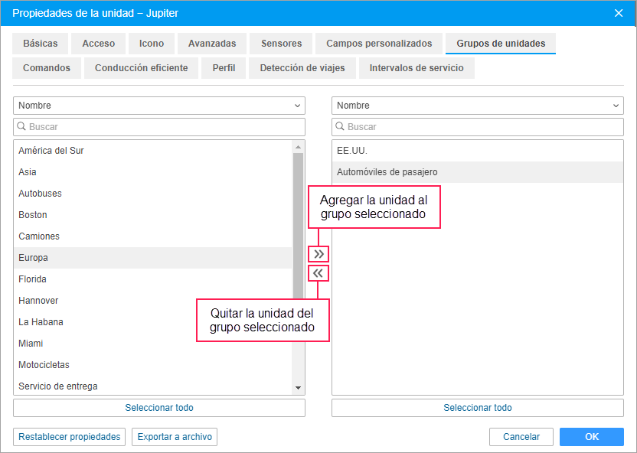Open the Intervalos de servicio tab
The image size is (637, 453).
(x=416, y=68)
